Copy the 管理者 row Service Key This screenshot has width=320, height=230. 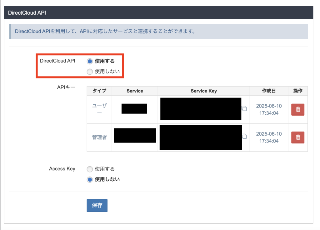(244, 137)
